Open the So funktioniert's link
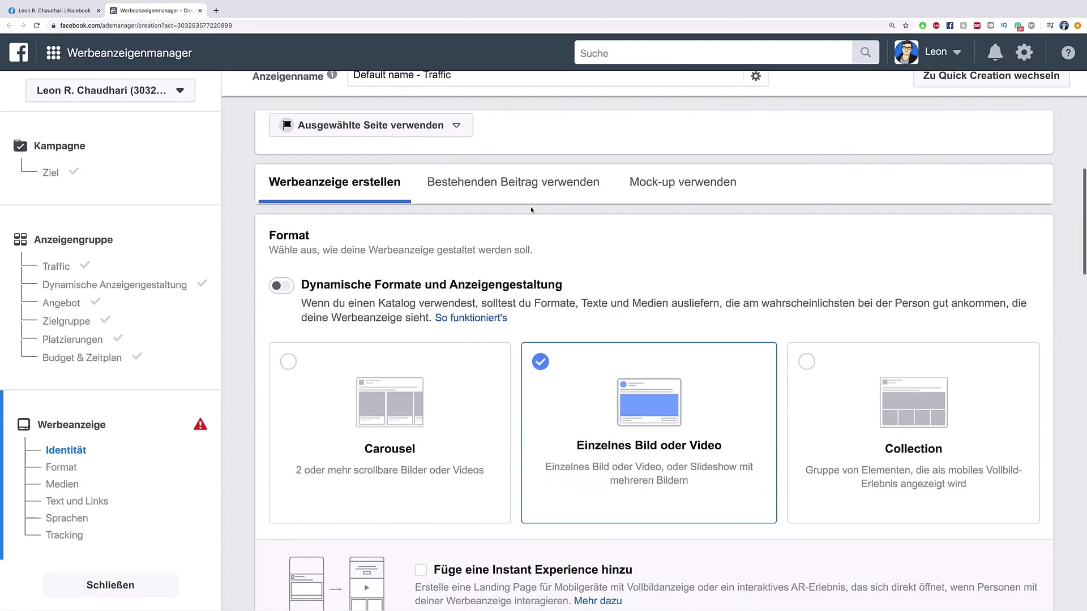Viewport: 1087px width, 611px height. tap(471, 318)
